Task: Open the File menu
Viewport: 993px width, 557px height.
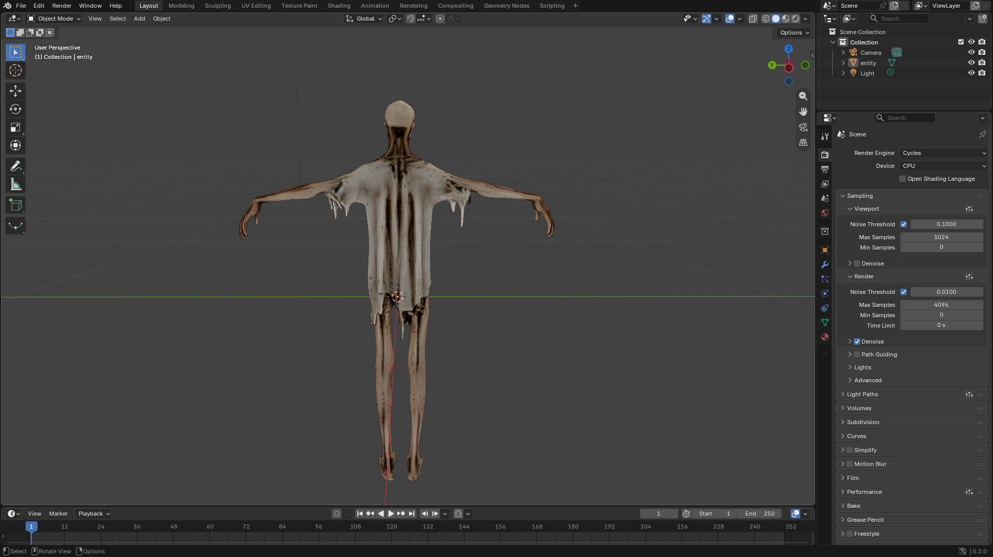Action: (x=21, y=6)
